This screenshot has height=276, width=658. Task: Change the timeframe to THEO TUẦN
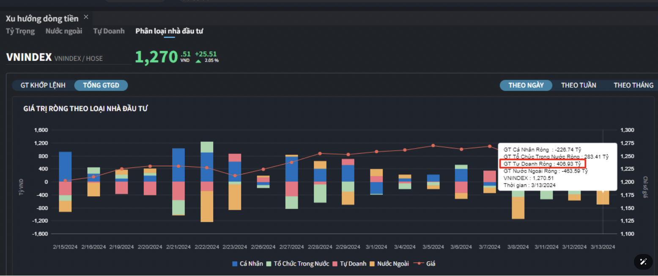pyautogui.click(x=578, y=85)
